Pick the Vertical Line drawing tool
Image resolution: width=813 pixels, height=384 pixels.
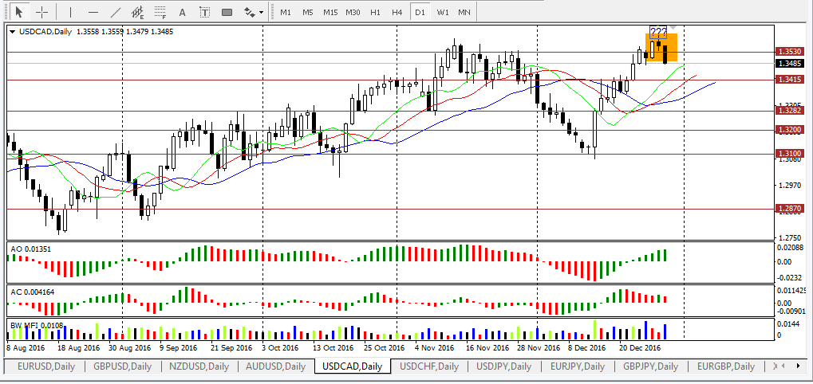click(x=70, y=11)
